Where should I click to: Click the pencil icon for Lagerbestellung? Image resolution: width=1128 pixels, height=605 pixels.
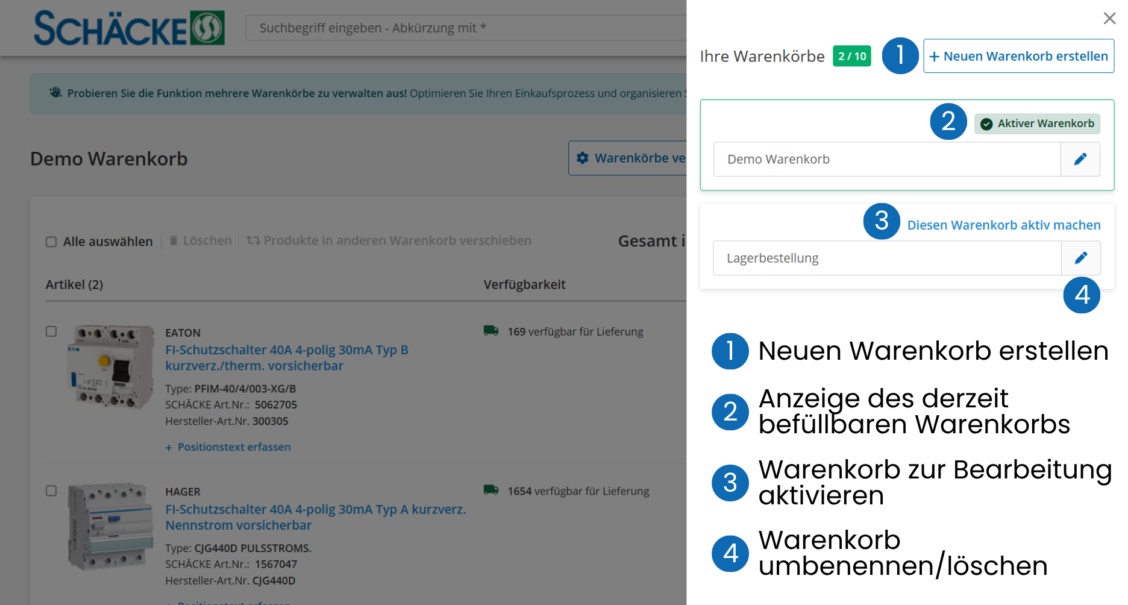[1081, 258]
